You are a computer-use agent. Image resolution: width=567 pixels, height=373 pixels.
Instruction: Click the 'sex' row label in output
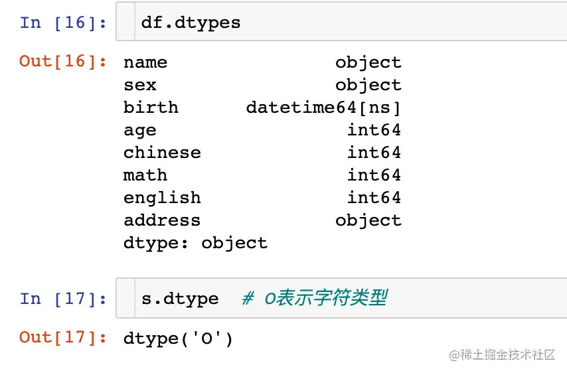coord(140,86)
